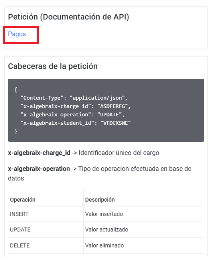Click the bold x-algebraix-operation term
The image size is (211, 257).
(39, 169)
